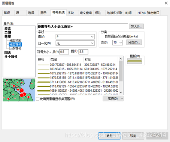Select range text 603.984315 - 1075.292114

tap(66, 69)
